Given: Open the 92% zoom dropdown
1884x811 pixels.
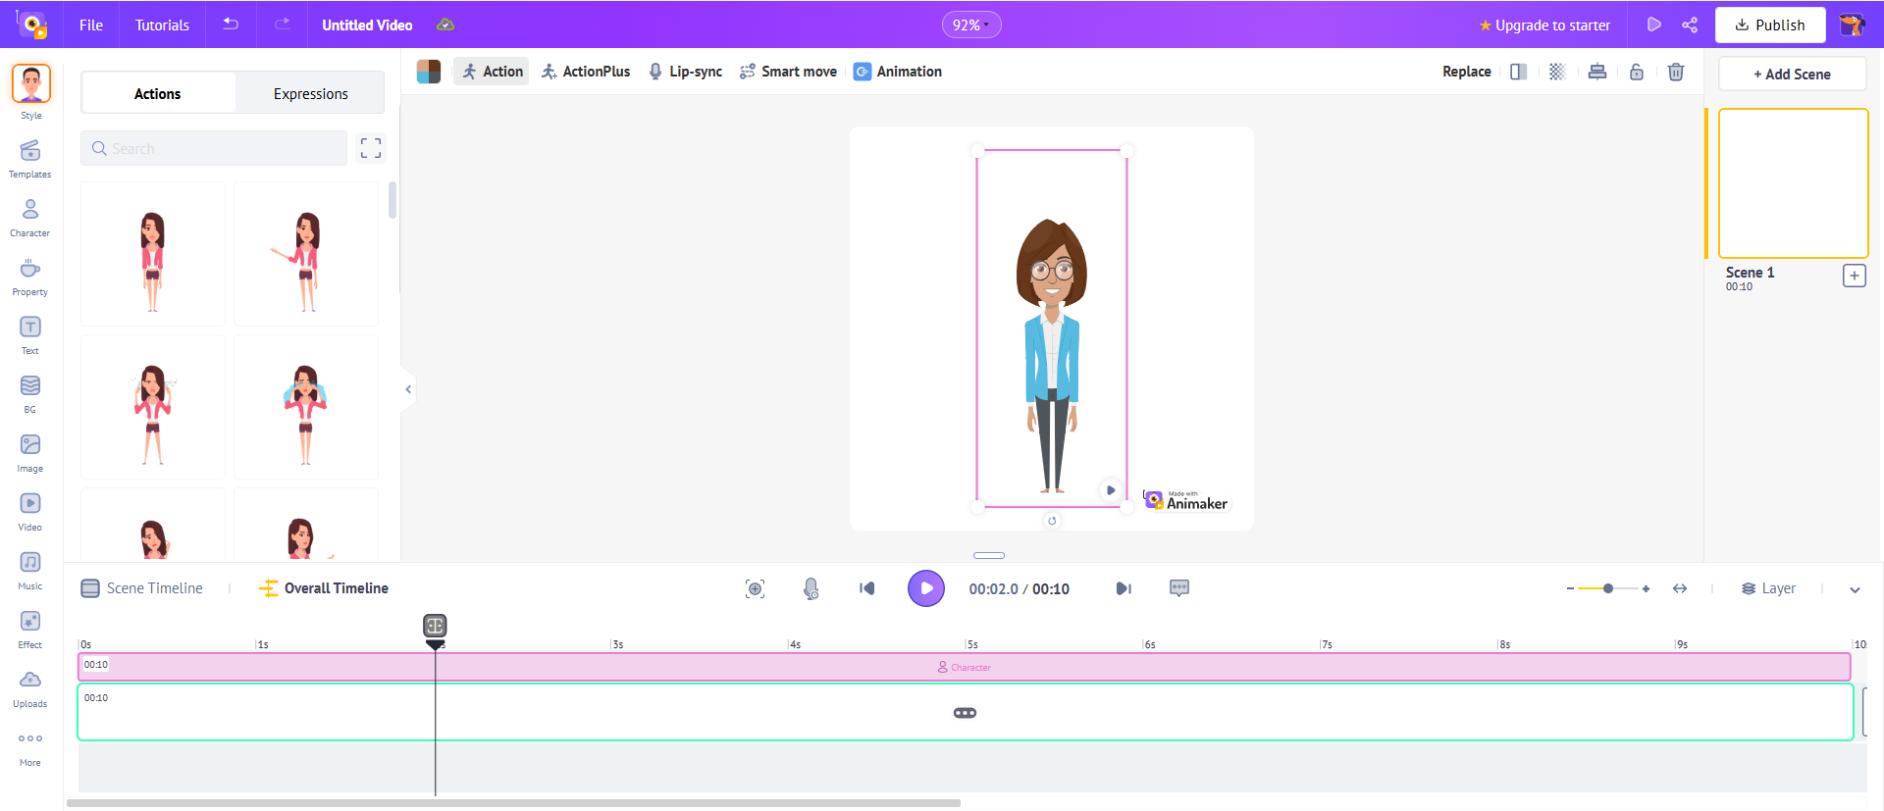Looking at the screenshot, I should click(x=970, y=25).
